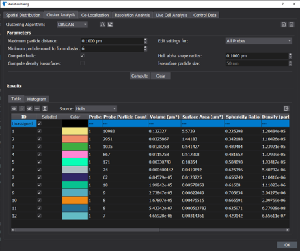This screenshot has height=251, width=300.
Task: Open the Clustering Algorithm DBSCAN dropdown
Action: tap(72, 25)
